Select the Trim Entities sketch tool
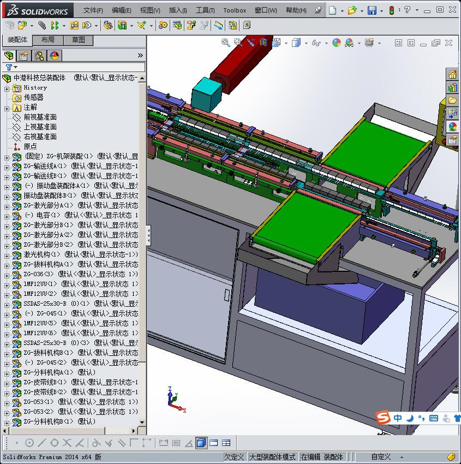This screenshot has width=461, height=464. coord(67,443)
